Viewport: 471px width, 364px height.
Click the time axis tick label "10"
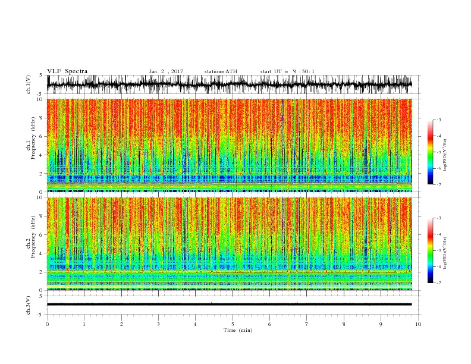[x=418, y=324]
